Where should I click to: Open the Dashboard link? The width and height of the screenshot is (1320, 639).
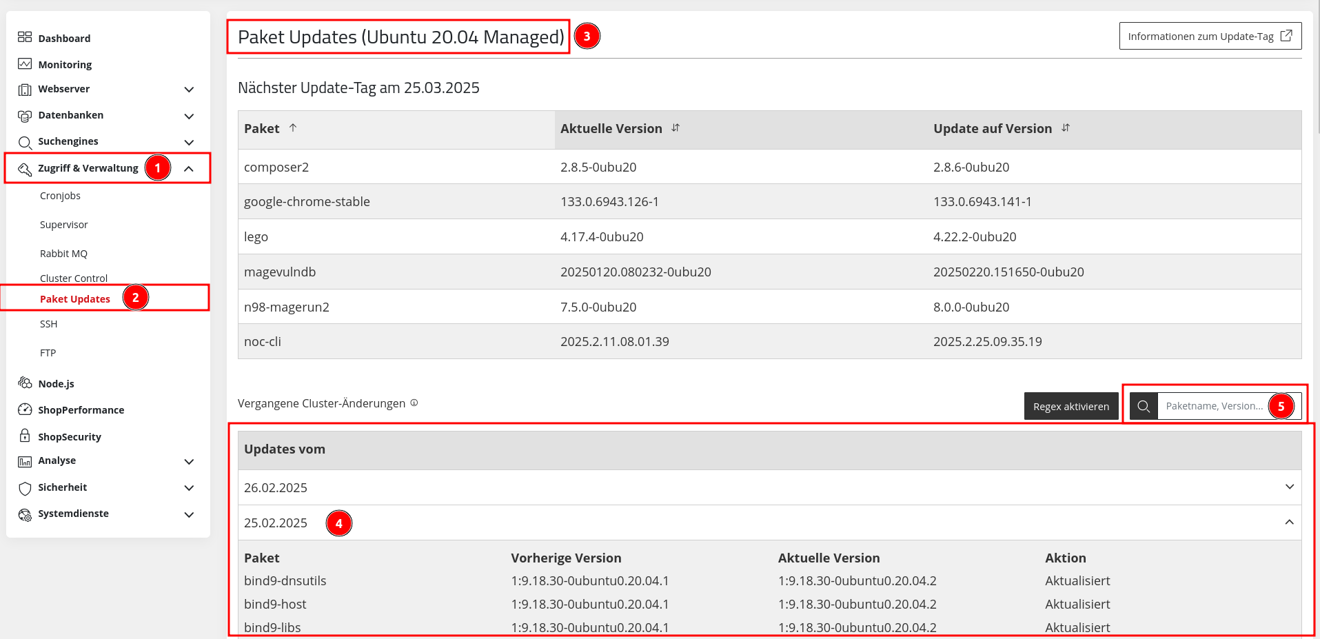[x=64, y=38]
